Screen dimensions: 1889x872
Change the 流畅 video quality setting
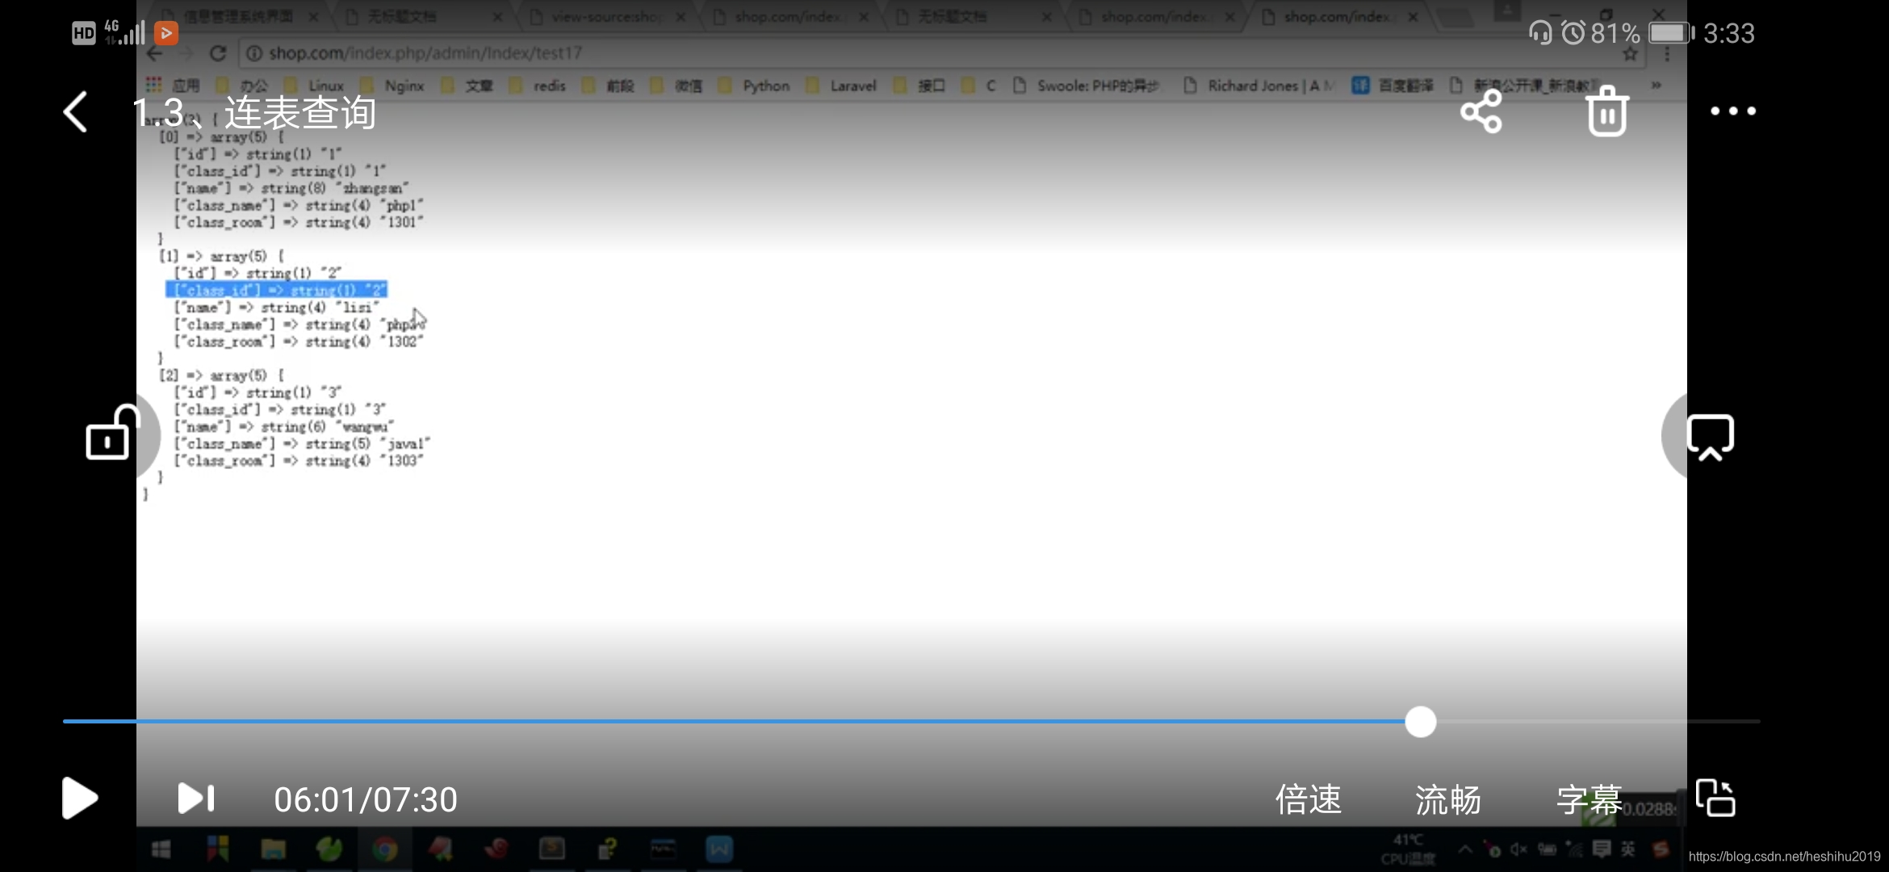(x=1448, y=800)
